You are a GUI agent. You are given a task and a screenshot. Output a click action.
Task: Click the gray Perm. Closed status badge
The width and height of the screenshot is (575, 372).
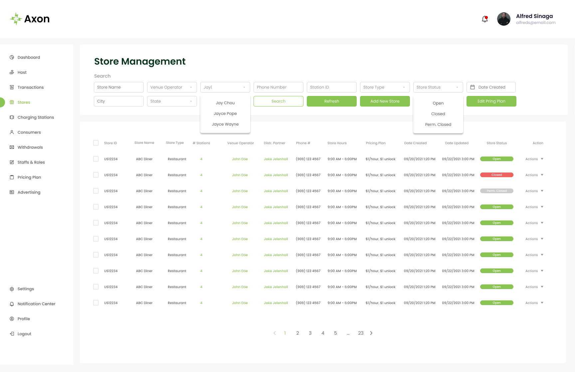coord(497,191)
